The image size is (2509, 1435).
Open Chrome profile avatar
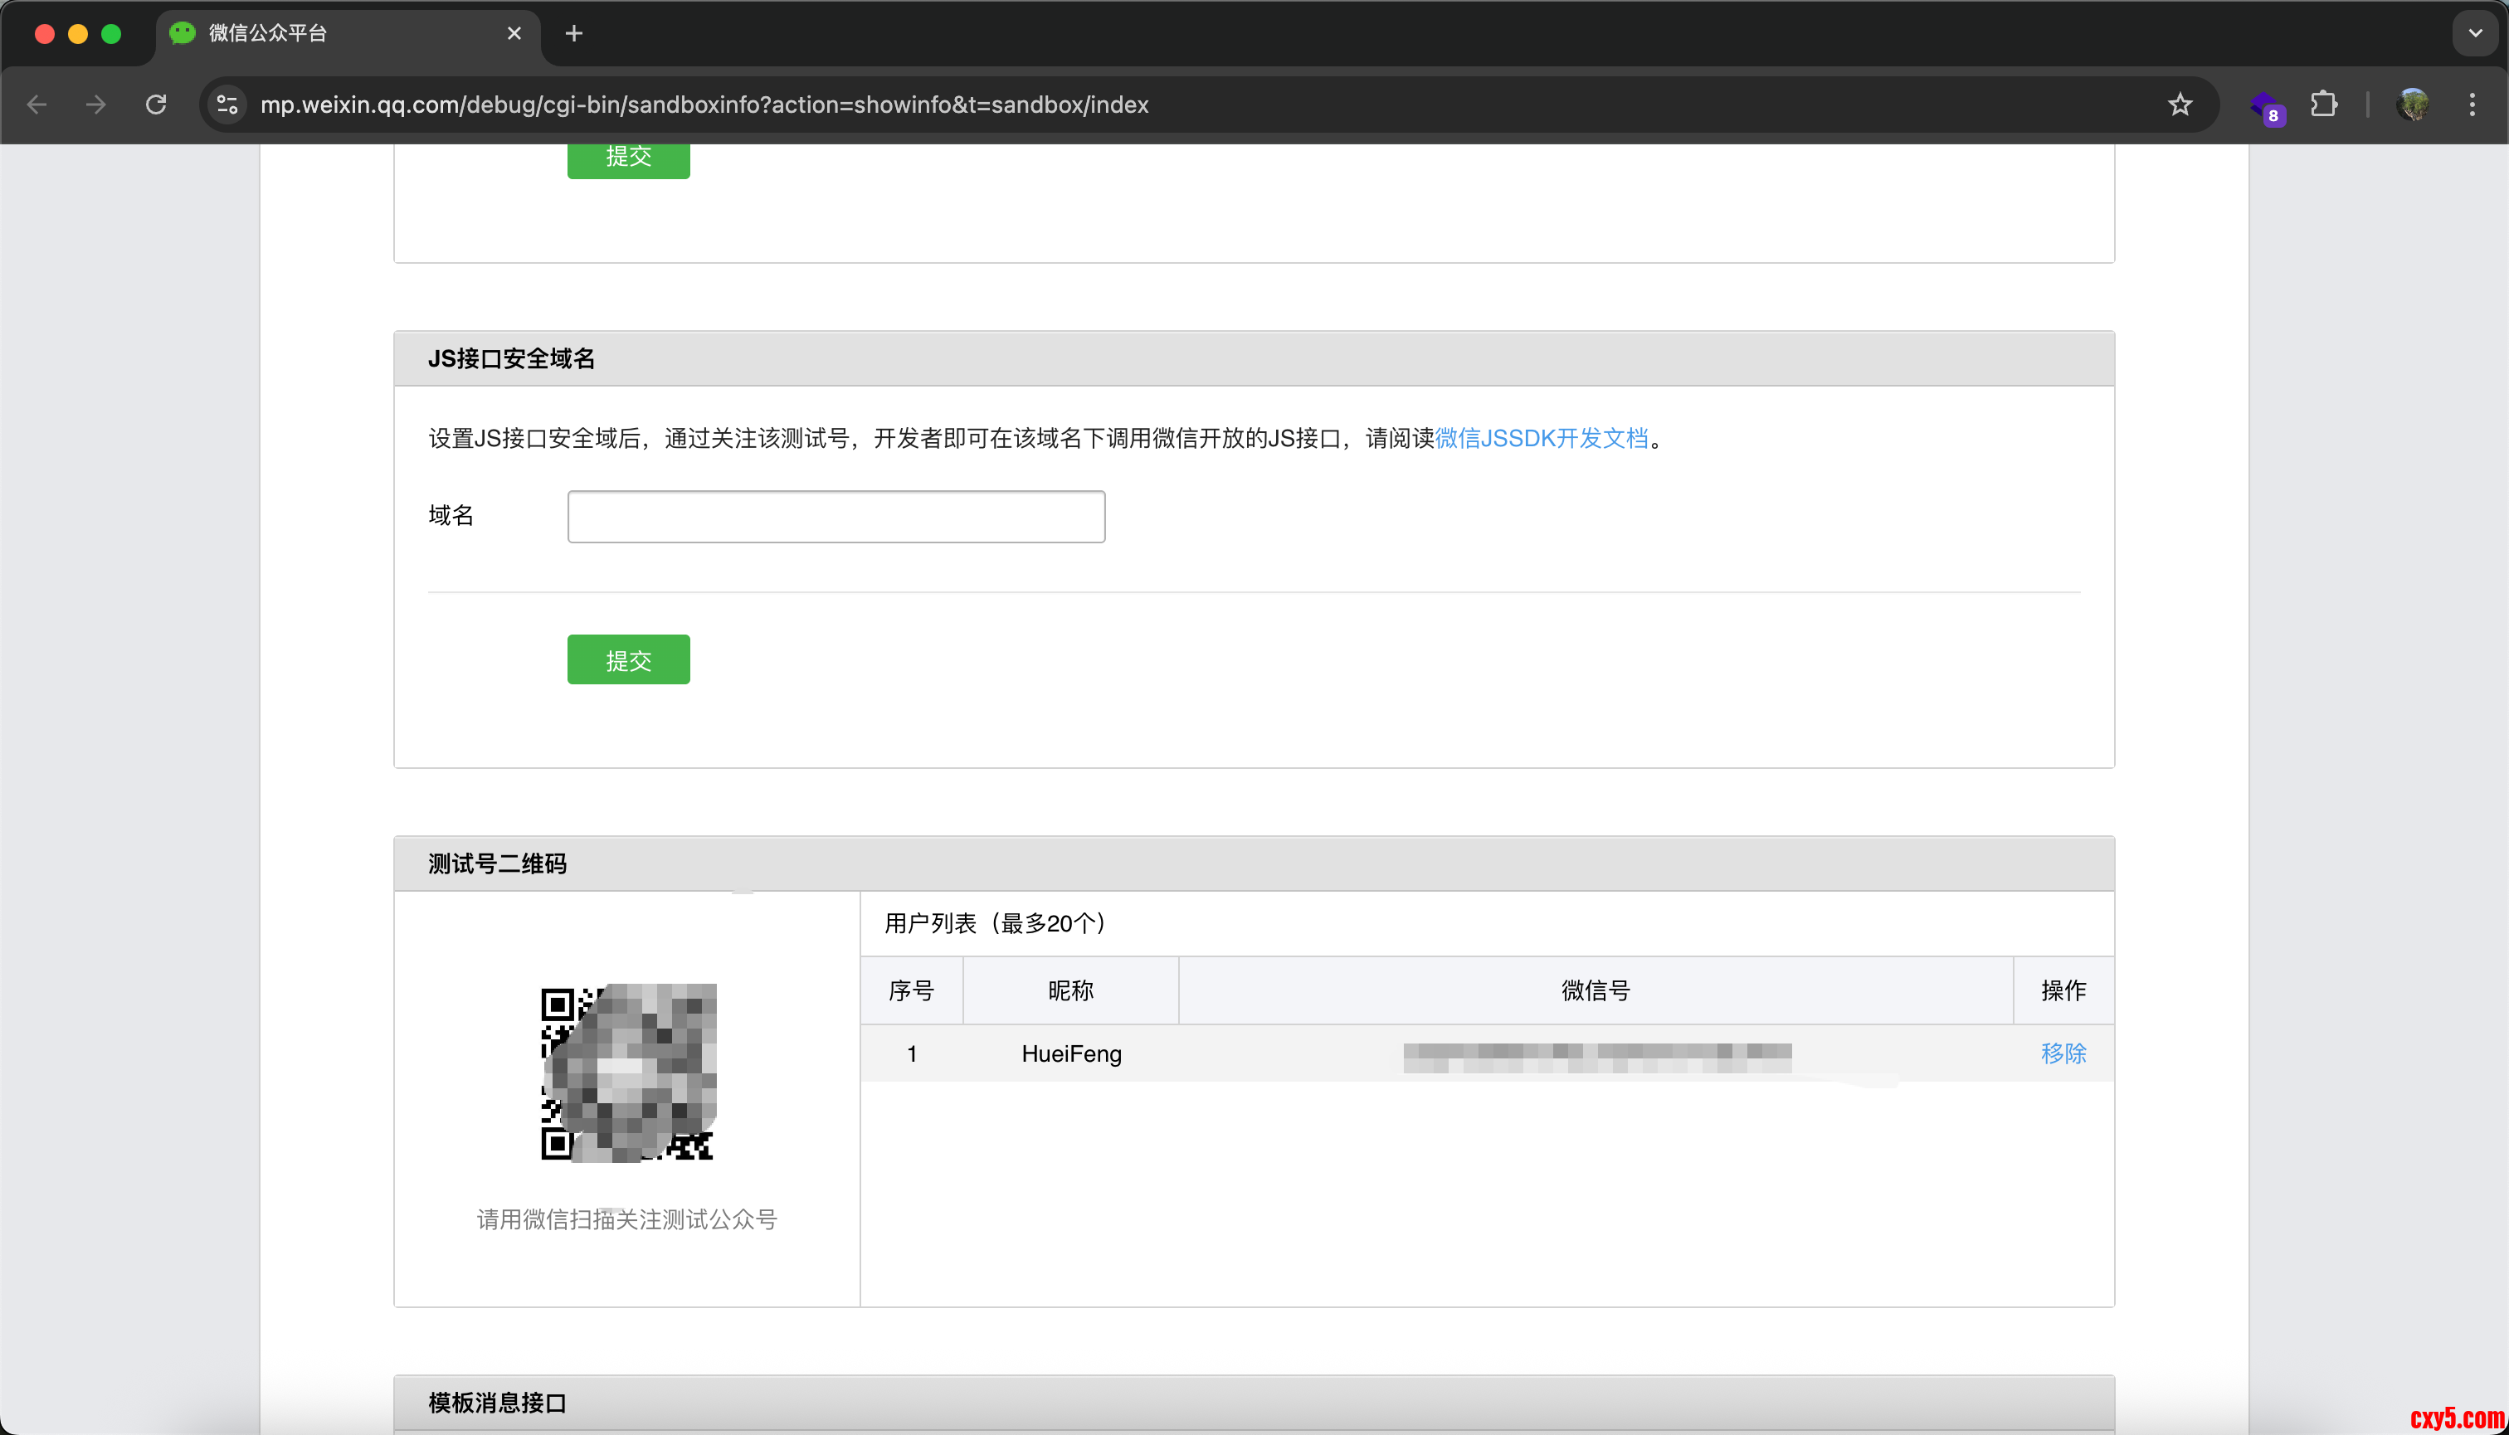(2413, 105)
